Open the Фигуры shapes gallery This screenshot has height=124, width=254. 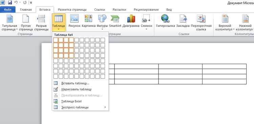pos(102,23)
